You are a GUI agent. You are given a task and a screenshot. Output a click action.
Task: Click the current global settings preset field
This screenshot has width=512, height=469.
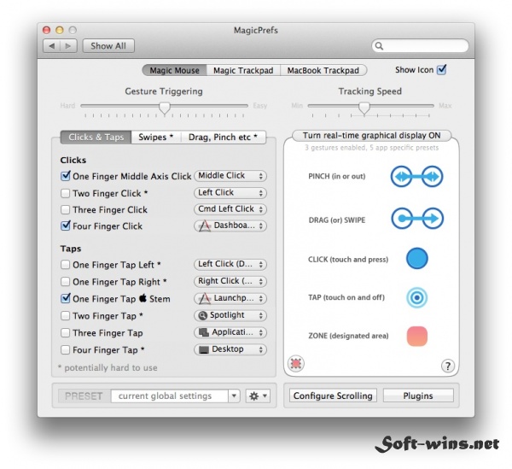(x=169, y=396)
